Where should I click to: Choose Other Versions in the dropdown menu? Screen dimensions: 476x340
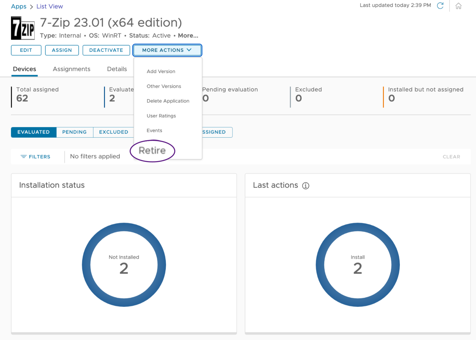pos(164,86)
